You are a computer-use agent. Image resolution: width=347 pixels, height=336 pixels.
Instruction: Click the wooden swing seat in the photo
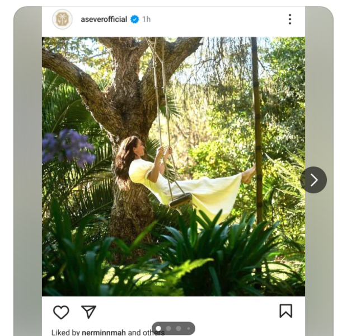pos(180,200)
